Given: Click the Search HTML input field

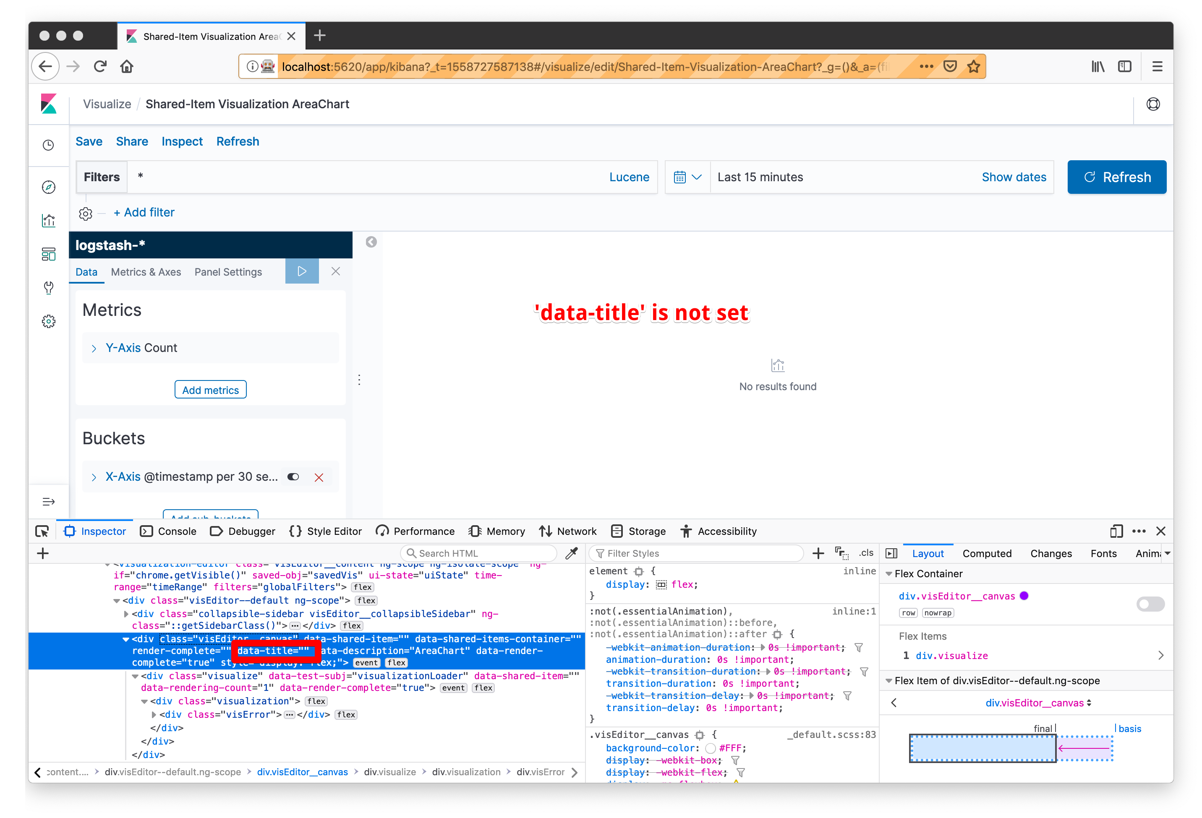Looking at the screenshot, I should coord(478,553).
